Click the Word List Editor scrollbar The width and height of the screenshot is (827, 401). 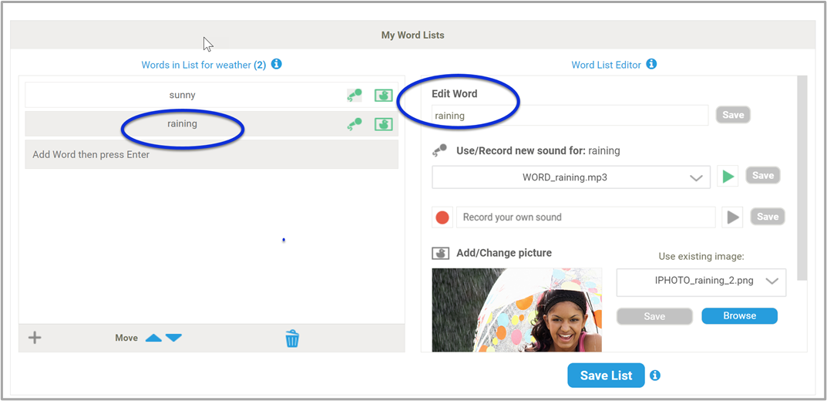802,178
